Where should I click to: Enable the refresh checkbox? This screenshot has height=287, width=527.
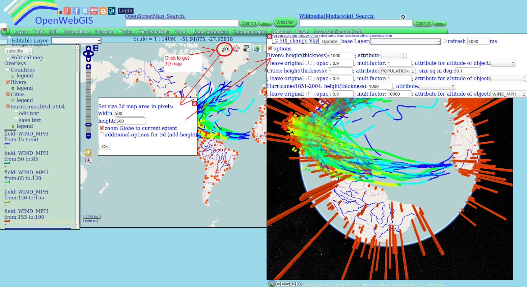tap(445, 41)
